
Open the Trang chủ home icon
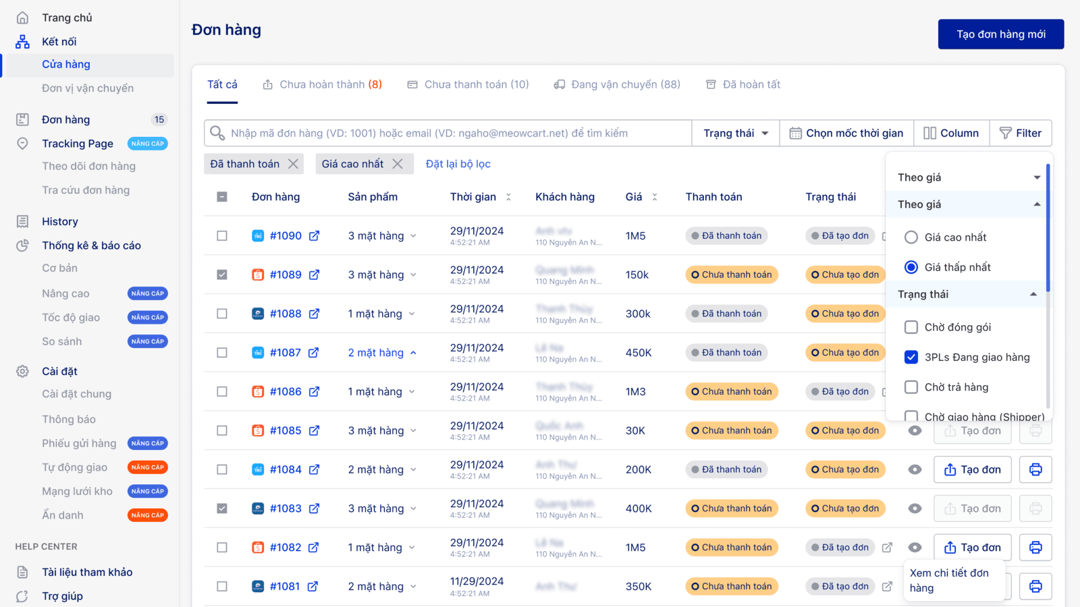tap(22, 18)
